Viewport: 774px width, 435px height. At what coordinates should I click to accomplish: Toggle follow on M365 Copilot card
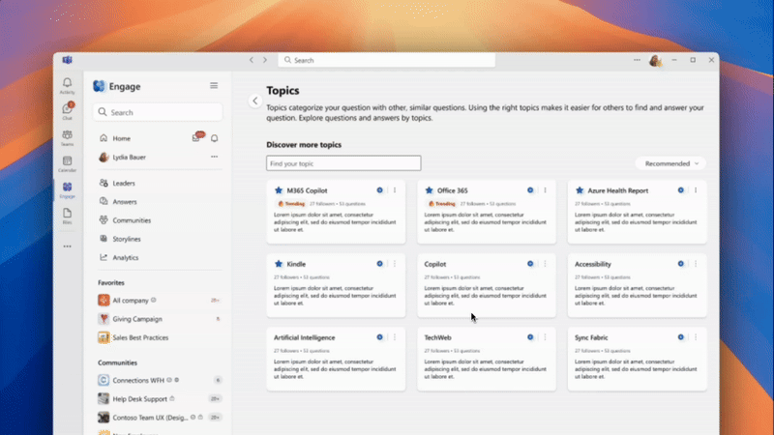379,190
